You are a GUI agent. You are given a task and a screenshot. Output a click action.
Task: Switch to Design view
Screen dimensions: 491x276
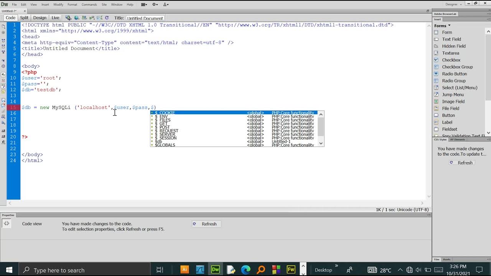coord(40,18)
